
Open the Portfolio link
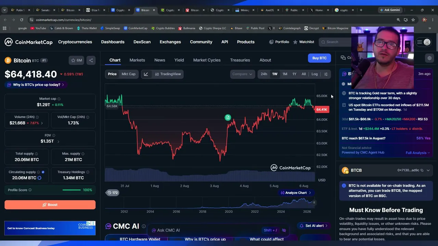(279, 42)
